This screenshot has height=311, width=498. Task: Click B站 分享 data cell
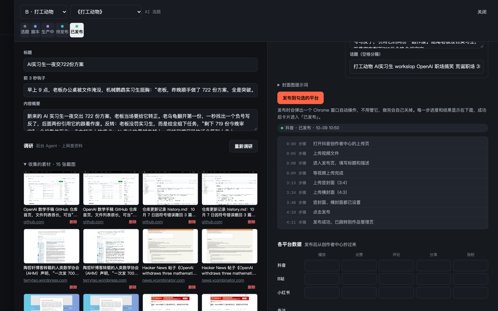433,279
